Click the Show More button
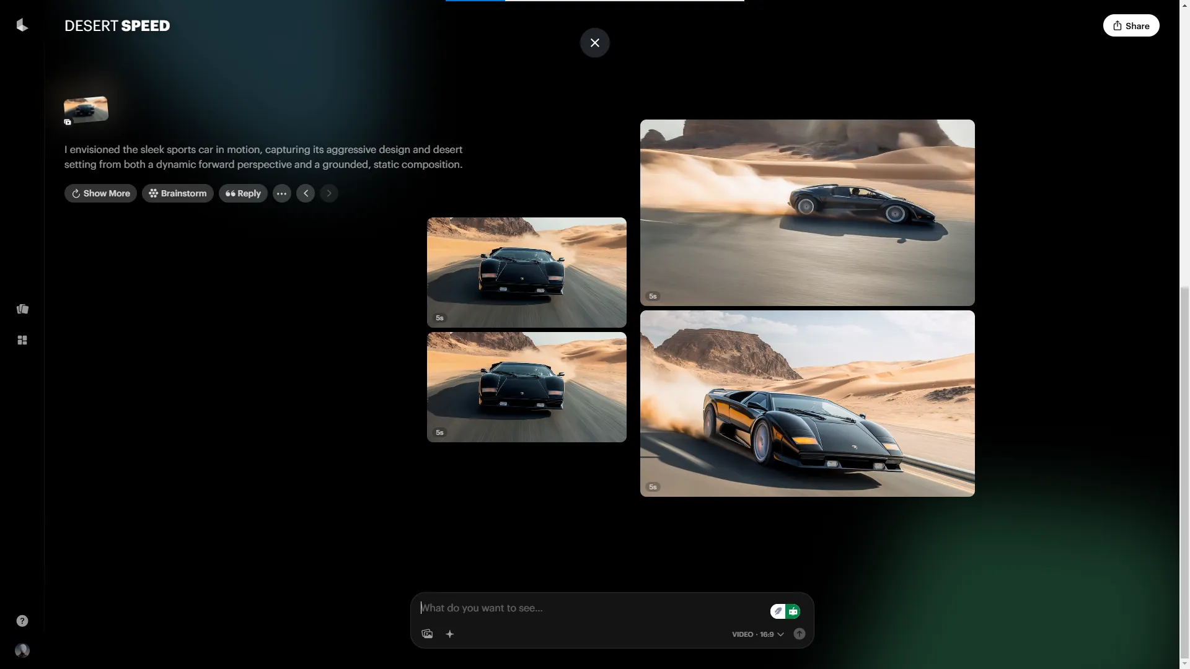 100,193
